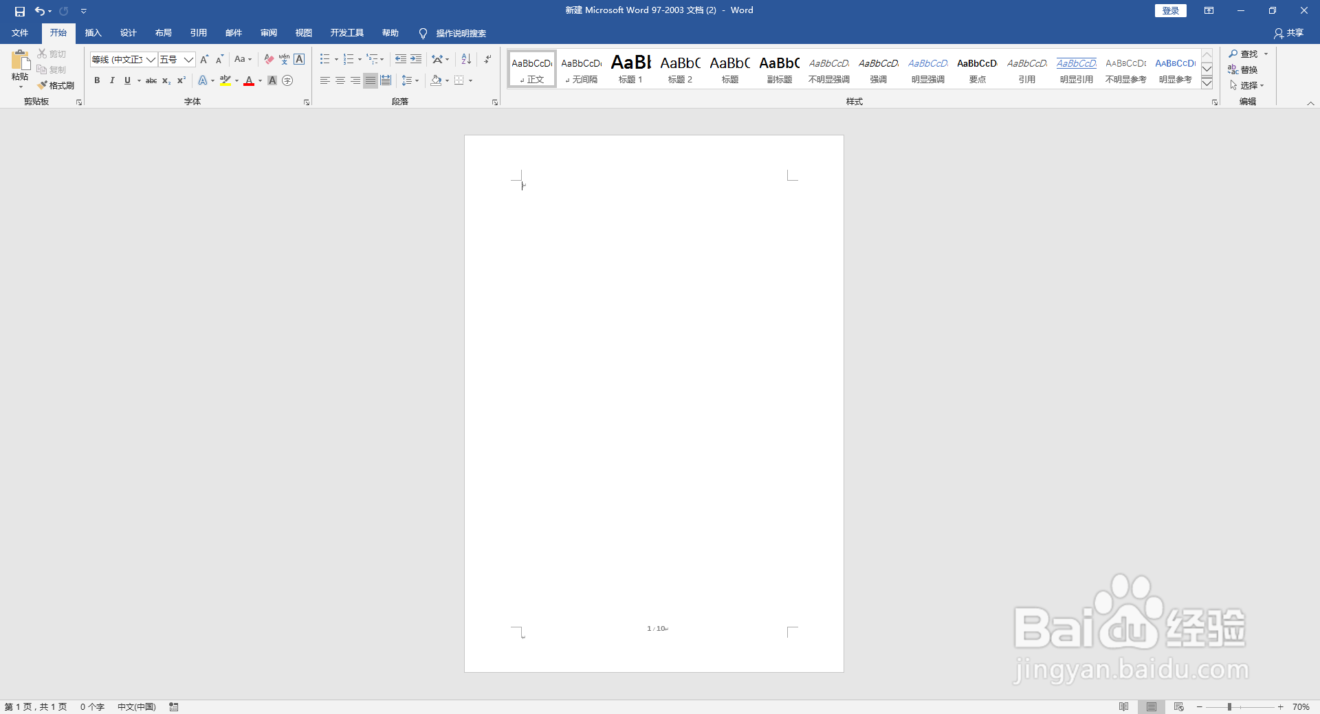
Task: Select the character border icon
Action: [x=298, y=59]
